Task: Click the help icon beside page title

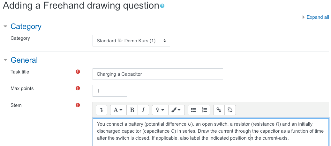Action: click(162, 6)
